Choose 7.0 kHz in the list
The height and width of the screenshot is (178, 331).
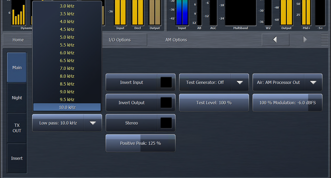(67, 68)
